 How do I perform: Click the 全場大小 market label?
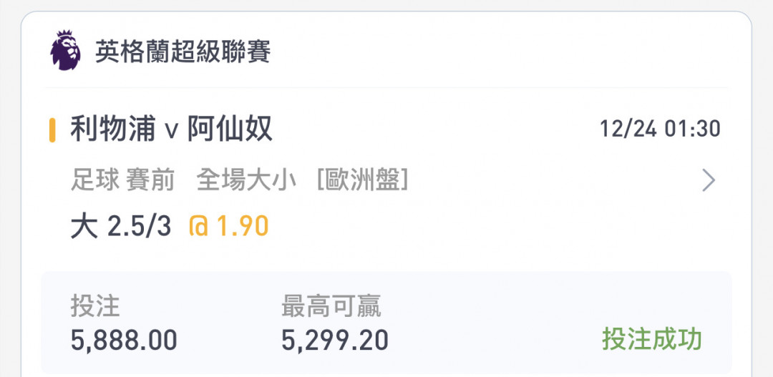(x=246, y=181)
